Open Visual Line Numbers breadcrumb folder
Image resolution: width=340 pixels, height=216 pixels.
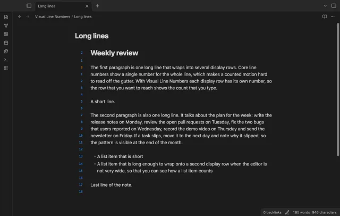pyautogui.click(x=53, y=16)
